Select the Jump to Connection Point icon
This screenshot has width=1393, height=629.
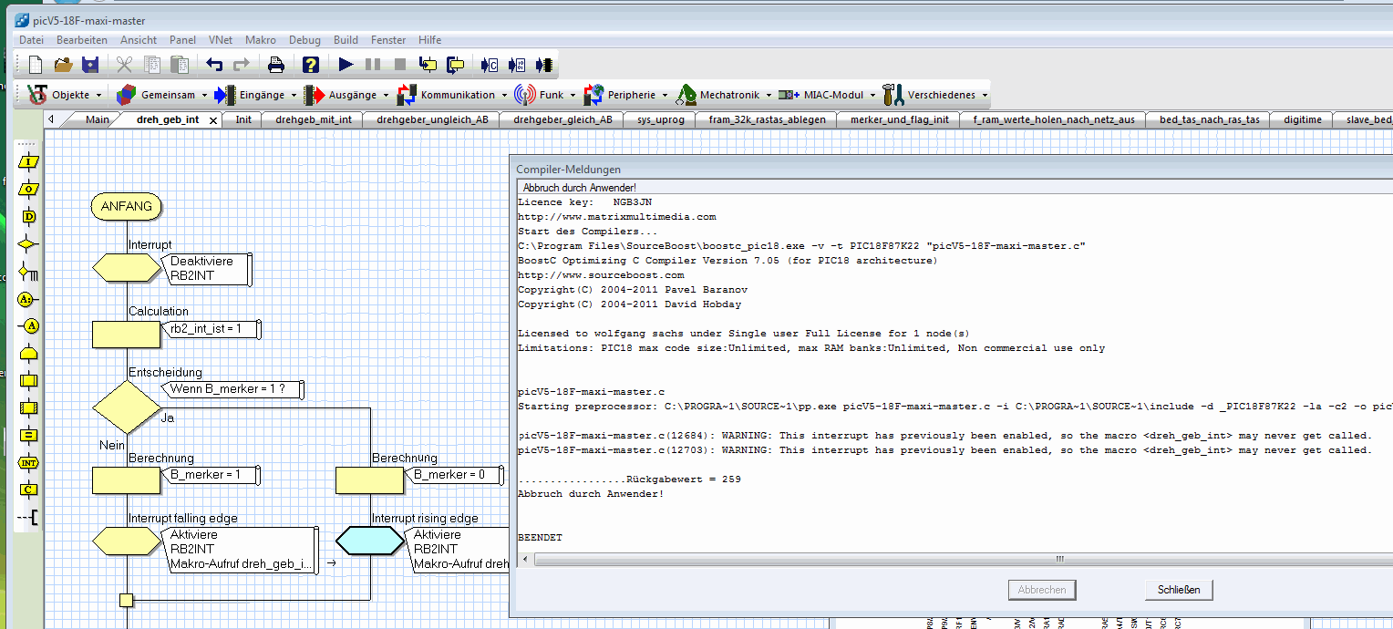click(x=29, y=326)
